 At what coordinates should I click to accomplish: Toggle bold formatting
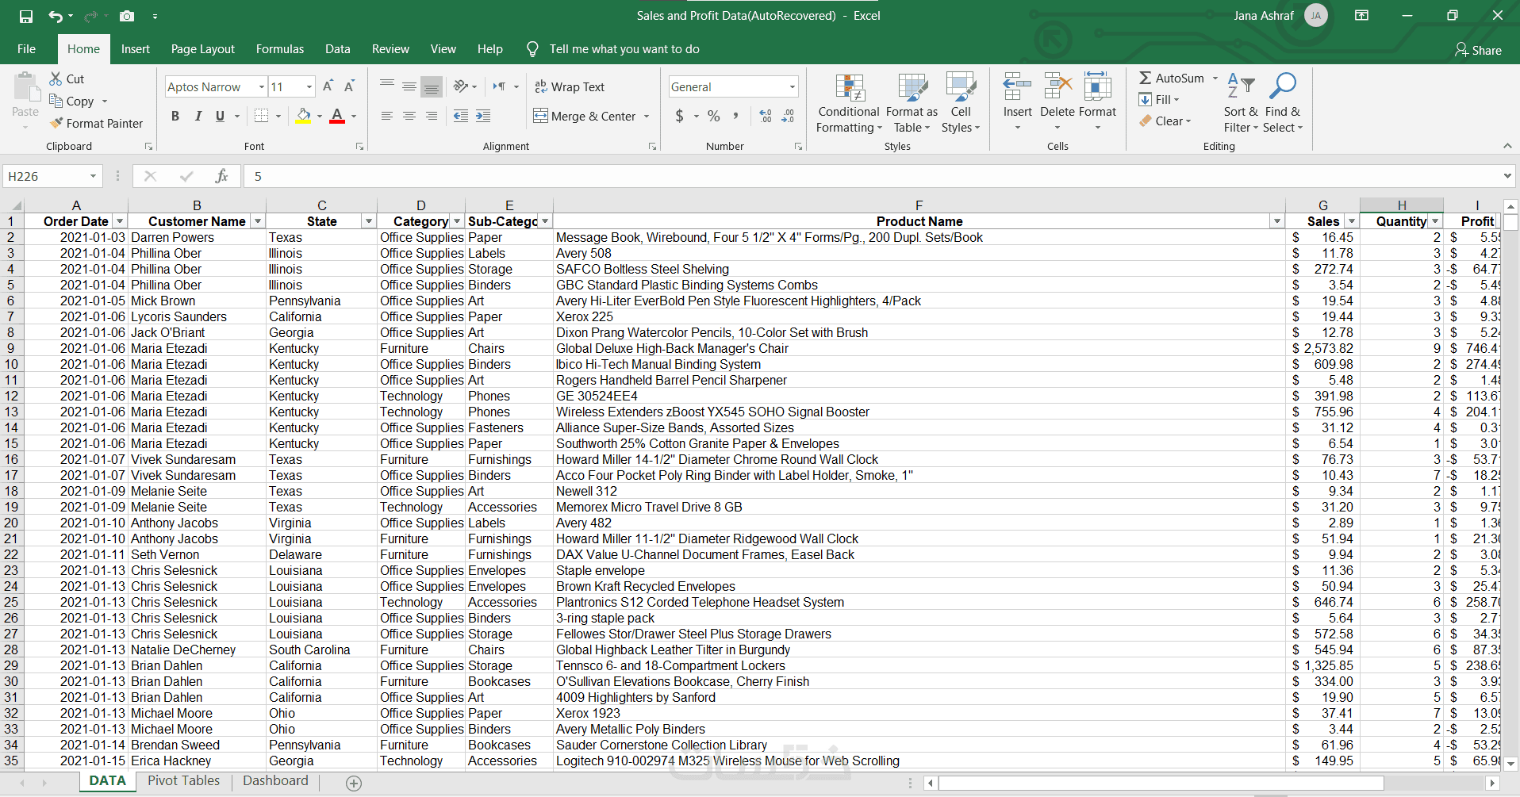175,117
